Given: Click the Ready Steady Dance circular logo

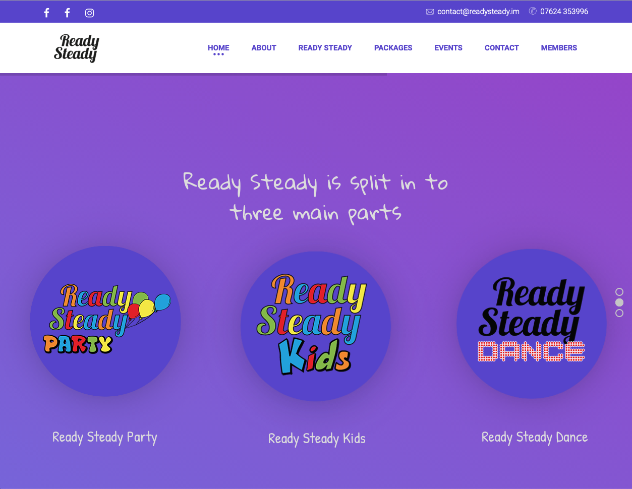Looking at the screenshot, I should pyautogui.click(x=532, y=324).
